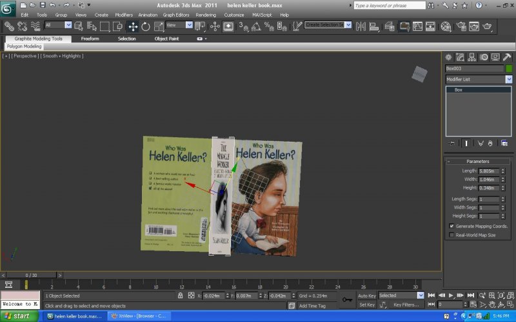Click Bind to Space Warp icon
The width and height of the screenshot is (516, 322).
point(35,26)
